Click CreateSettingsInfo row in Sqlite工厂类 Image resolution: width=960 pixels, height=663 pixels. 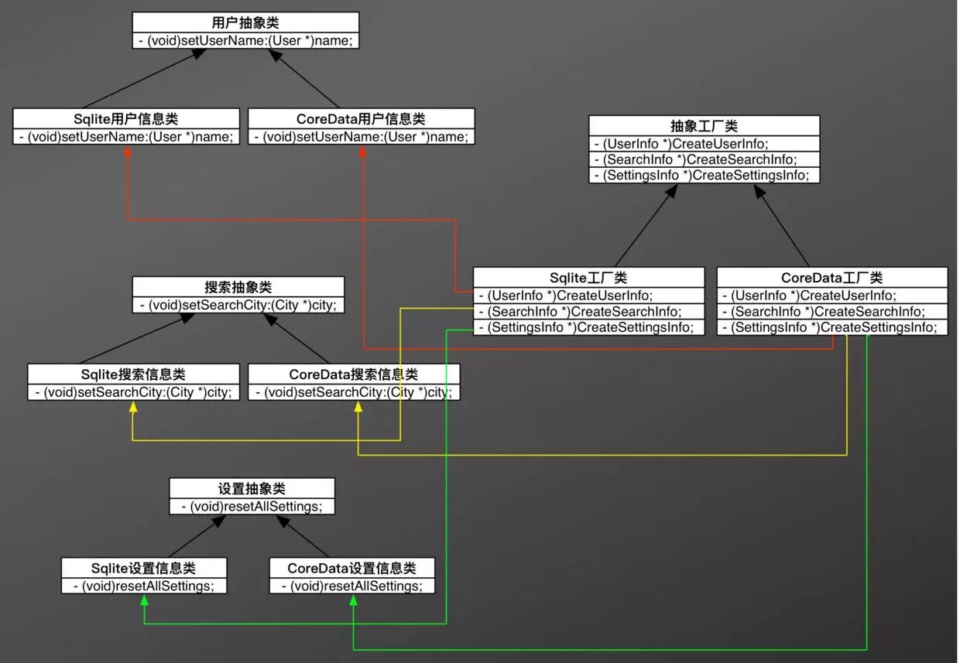pyautogui.click(x=589, y=327)
